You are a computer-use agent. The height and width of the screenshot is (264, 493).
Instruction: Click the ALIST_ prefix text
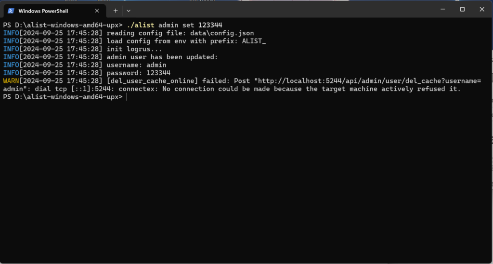(x=254, y=41)
